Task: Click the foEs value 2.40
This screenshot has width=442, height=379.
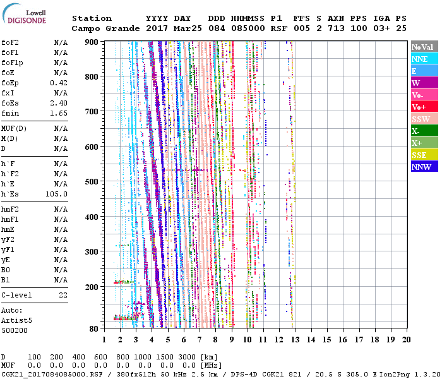Action: point(59,103)
